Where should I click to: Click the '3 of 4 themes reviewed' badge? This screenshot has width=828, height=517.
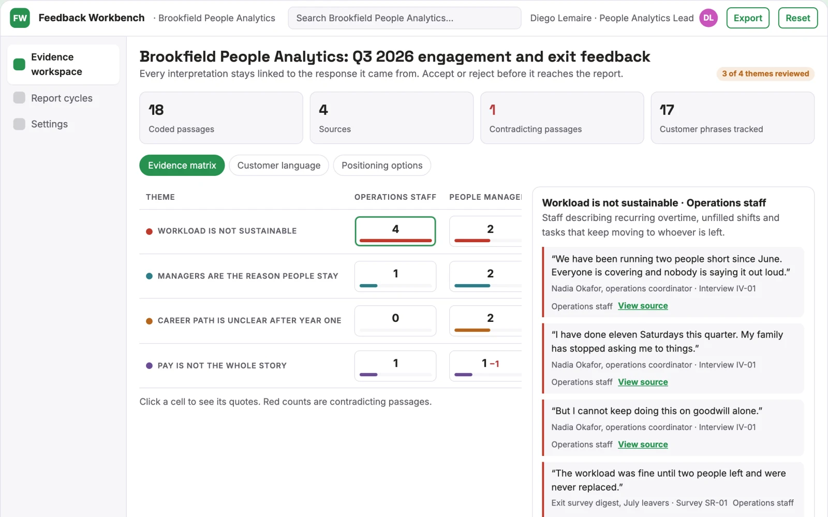[765, 74]
